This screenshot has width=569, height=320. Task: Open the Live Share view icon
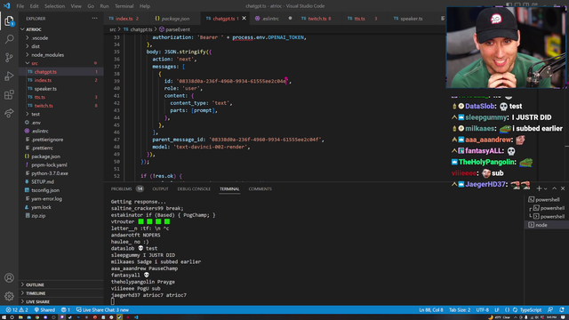9,113
